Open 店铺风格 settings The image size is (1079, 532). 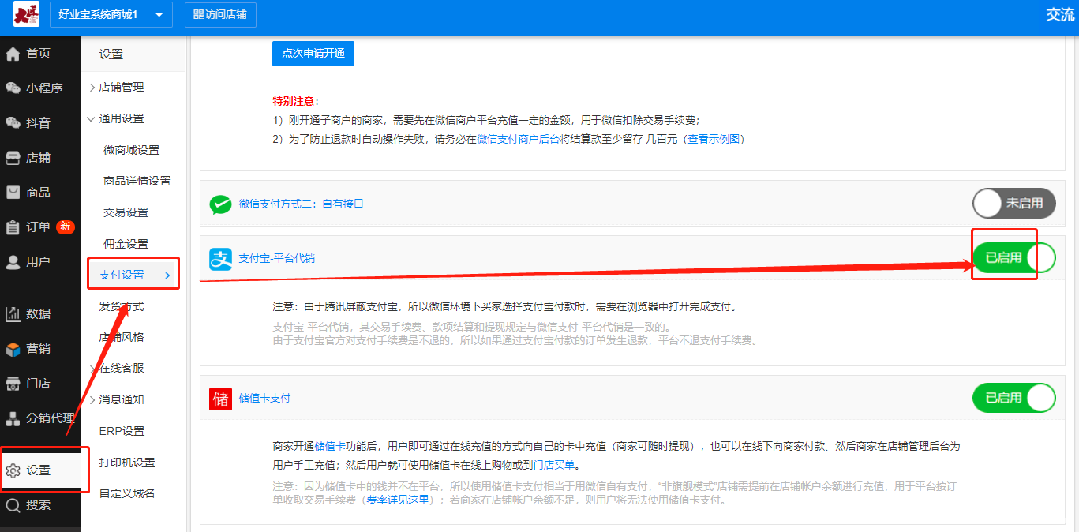click(122, 337)
